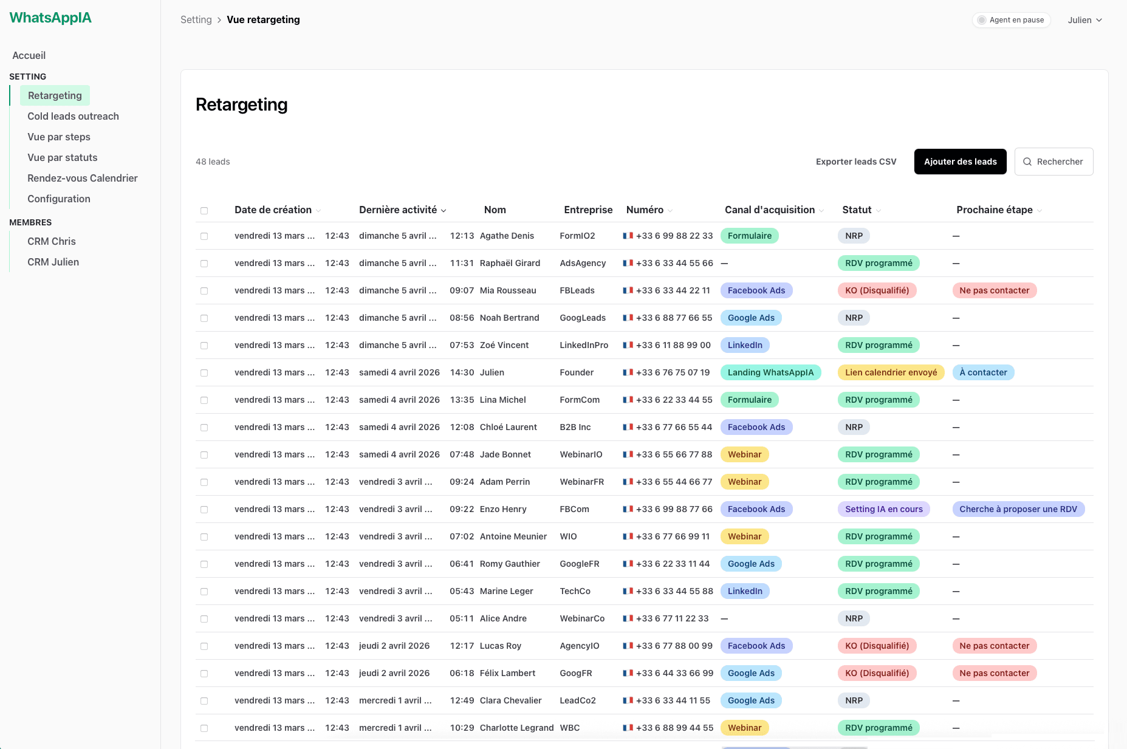Check Mia Rousseau's lead checkbox
This screenshot has width=1127, height=749.
(204, 290)
